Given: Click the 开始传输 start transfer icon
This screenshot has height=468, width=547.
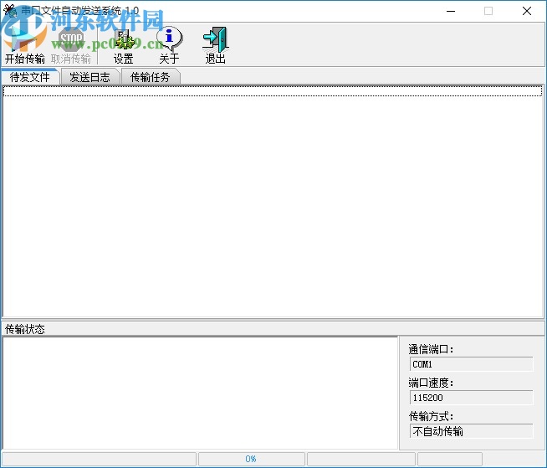Looking at the screenshot, I should 24,45.
